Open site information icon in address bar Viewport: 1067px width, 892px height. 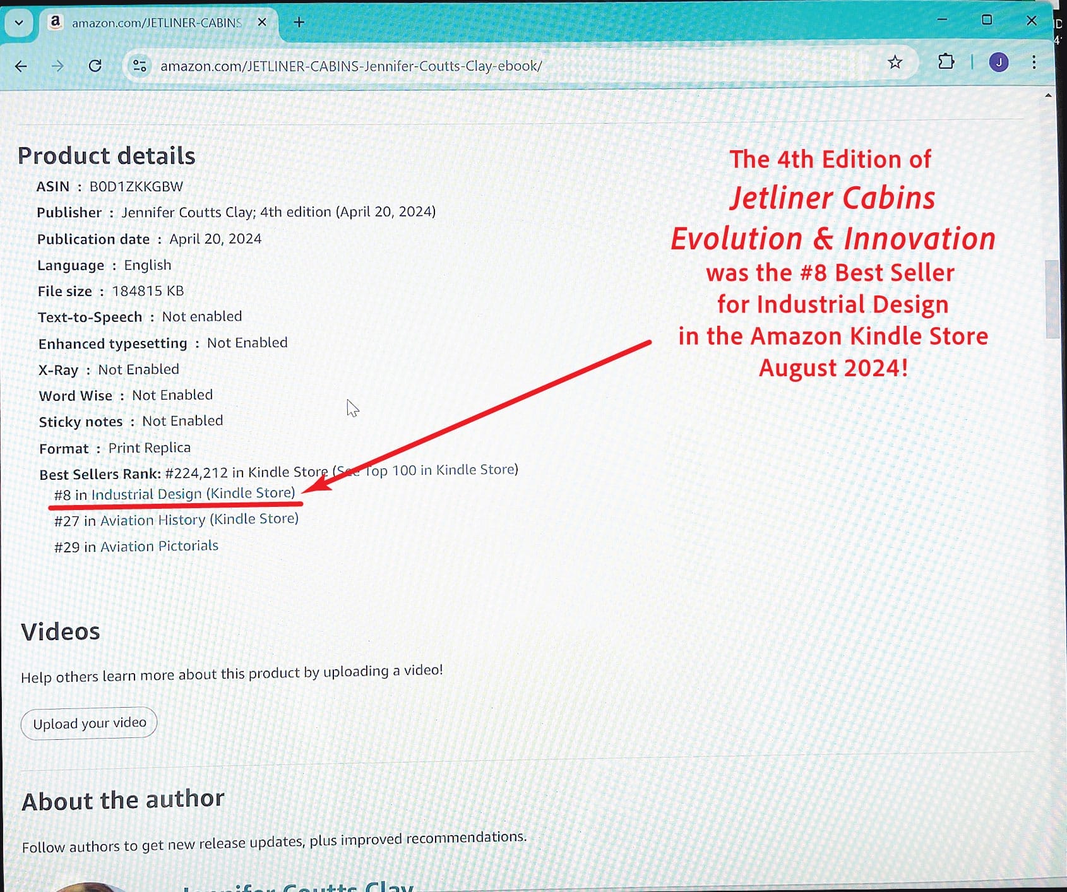[x=140, y=66]
